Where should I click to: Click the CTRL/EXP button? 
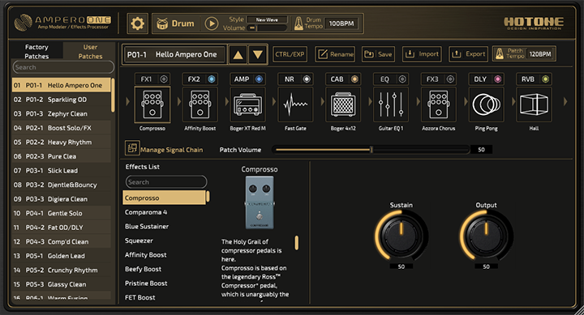coord(290,54)
